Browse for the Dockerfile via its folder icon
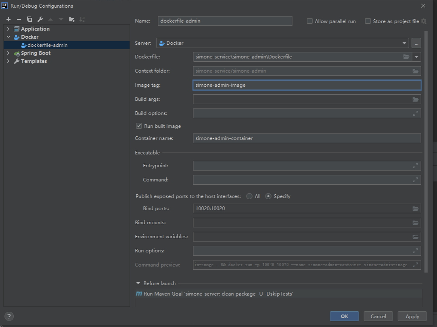Image resolution: width=437 pixels, height=327 pixels. pos(406,57)
